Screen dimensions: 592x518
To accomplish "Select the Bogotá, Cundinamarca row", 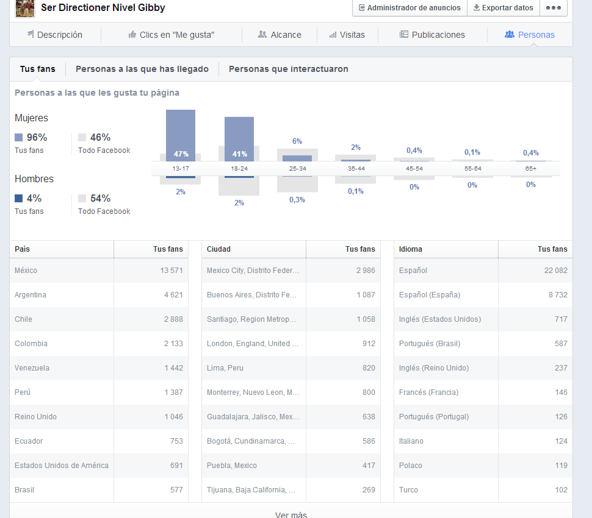I will [291, 441].
